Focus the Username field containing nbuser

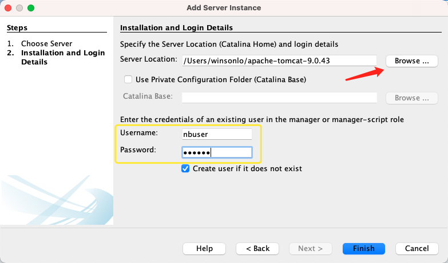[x=217, y=134]
